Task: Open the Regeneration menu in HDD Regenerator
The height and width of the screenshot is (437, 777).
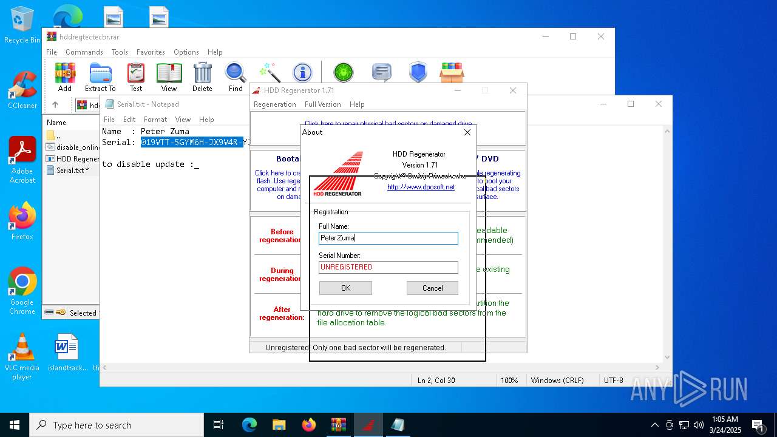Action: pyautogui.click(x=275, y=104)
